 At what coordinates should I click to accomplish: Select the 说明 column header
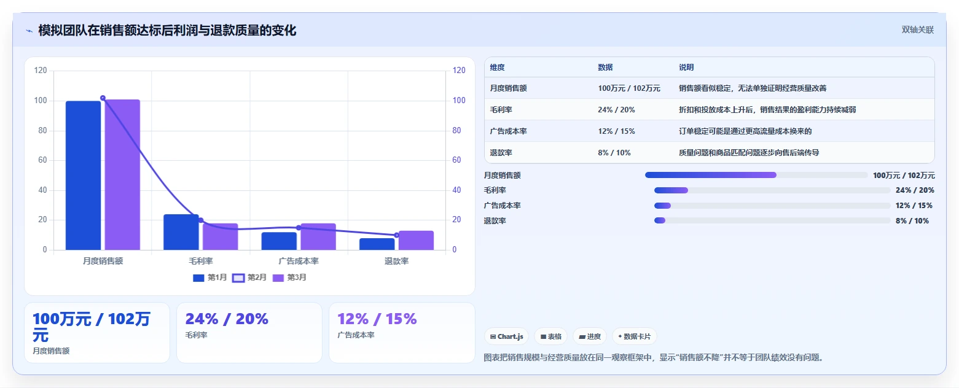686,68
